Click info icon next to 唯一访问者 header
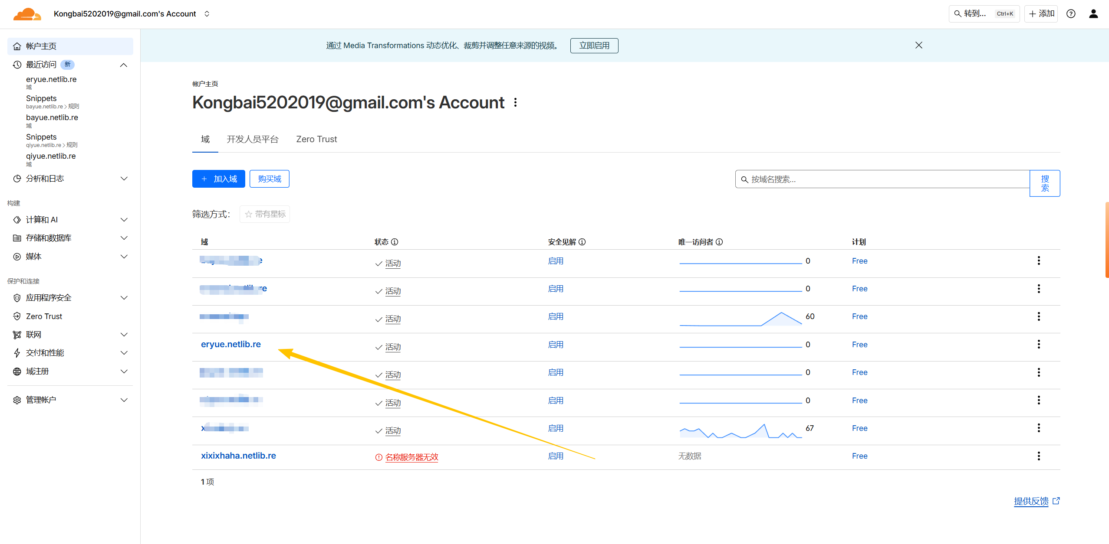This screenshot has width=1109, height=544. point(719,242)
